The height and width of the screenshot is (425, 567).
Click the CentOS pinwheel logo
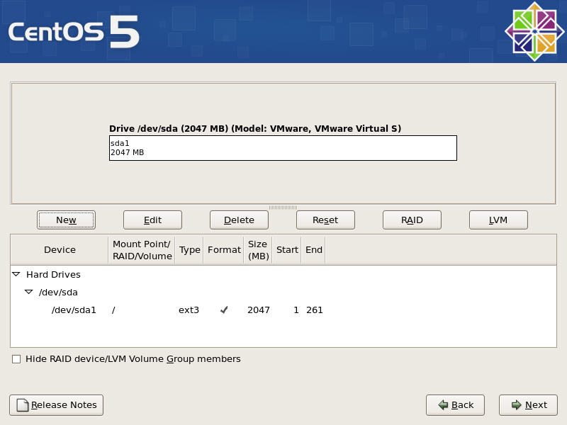tap(534, 31)
